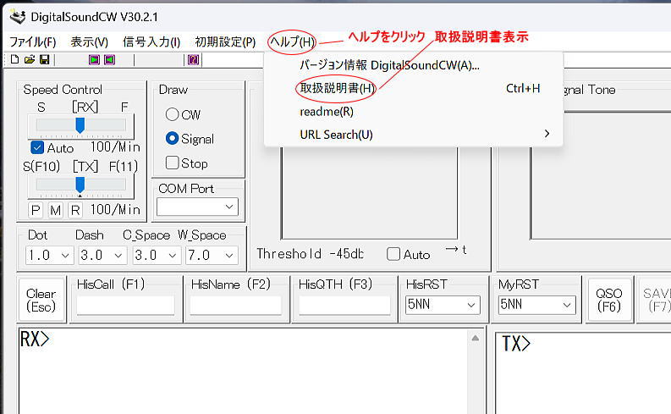Image resolution: width=671 pixels, height=414 pixels.
Task: Click the HisCall (F1) input field
Action: pyautogui.click(x=126, y=306)
